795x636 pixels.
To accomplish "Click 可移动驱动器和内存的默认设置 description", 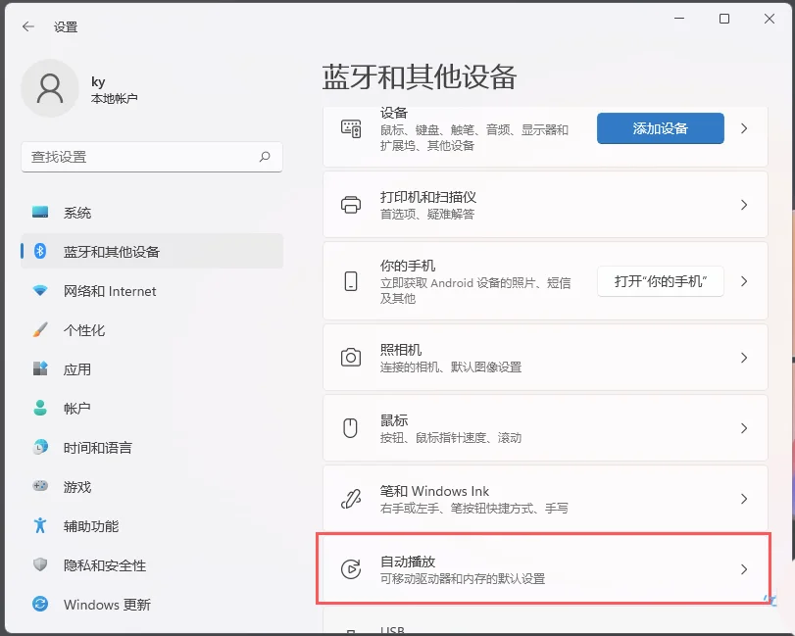I will coord(463,579).
